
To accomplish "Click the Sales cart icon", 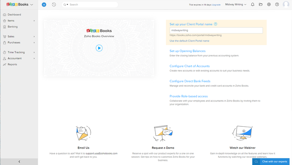I will [4, 36].
